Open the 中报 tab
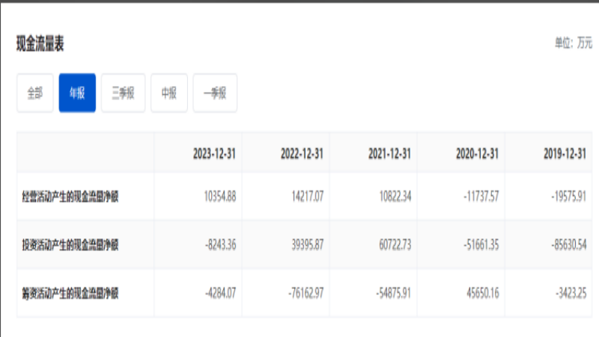Screen dimensions: 599x337 tap(168, 93)
